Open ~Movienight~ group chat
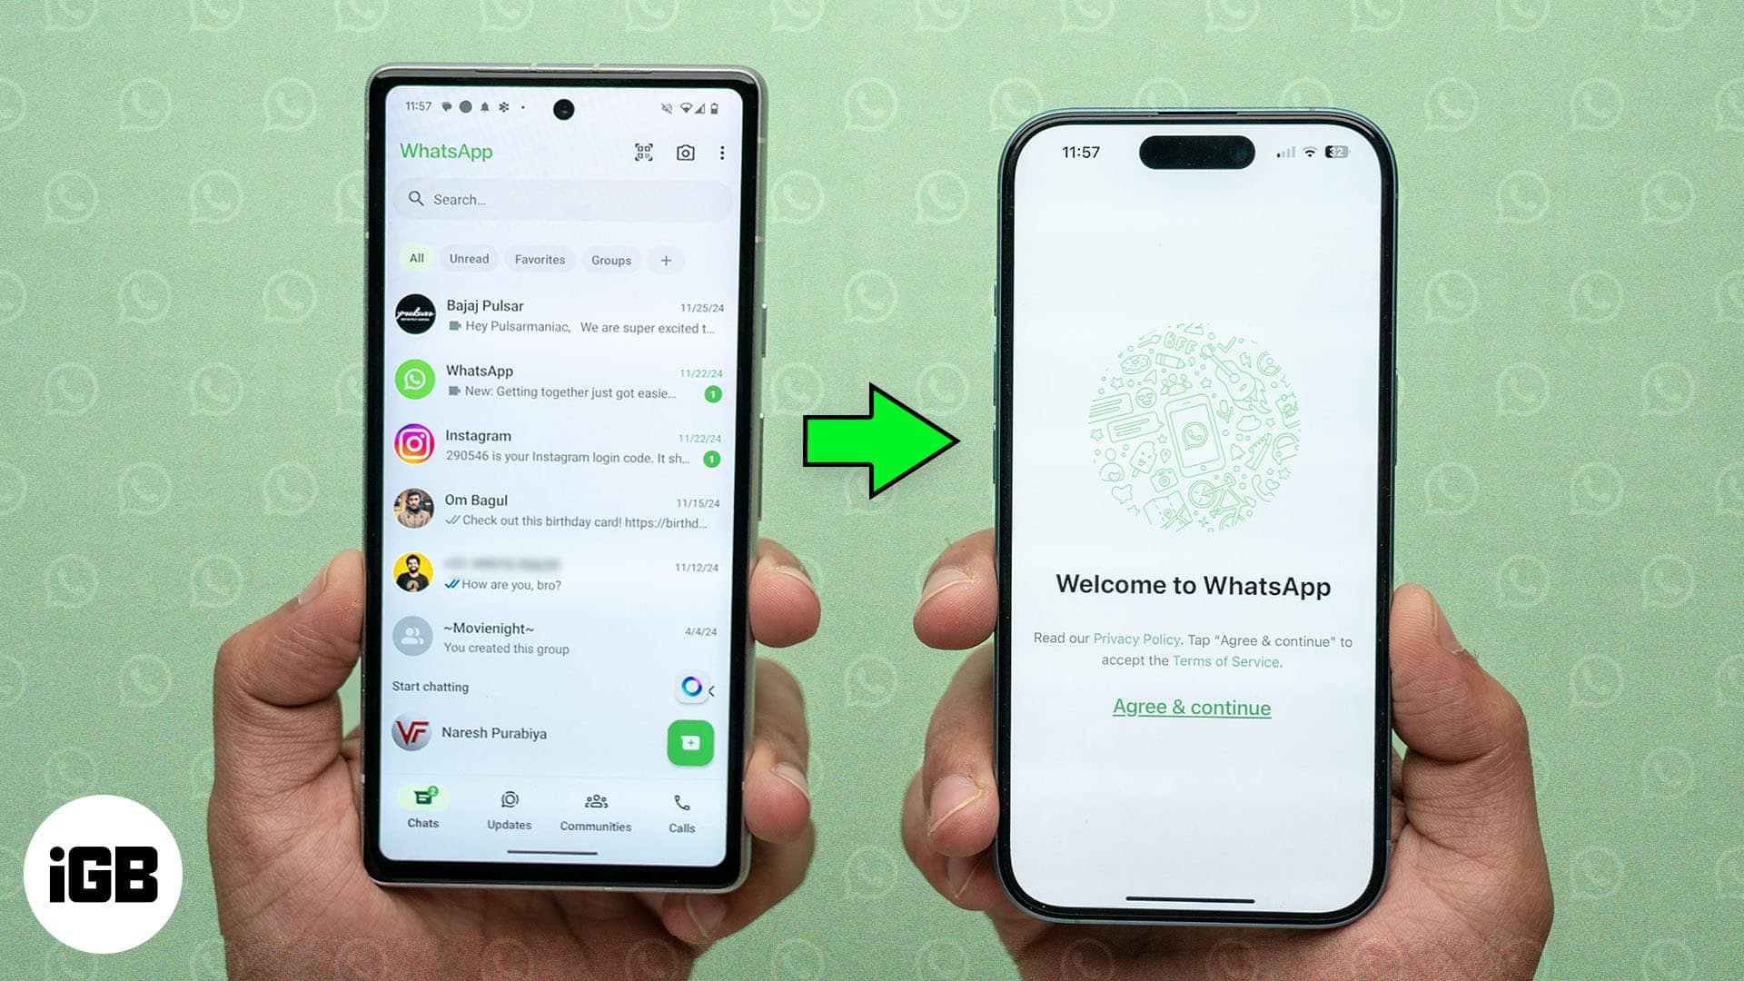This screenshot has height=981, width=1744. tap(553, 636)
